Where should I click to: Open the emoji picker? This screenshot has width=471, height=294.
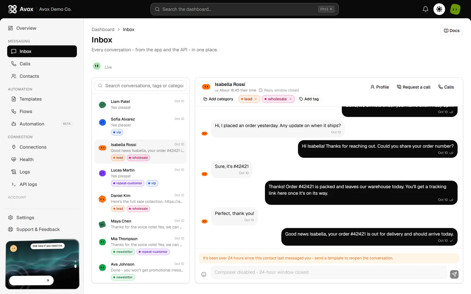(204, 274)
